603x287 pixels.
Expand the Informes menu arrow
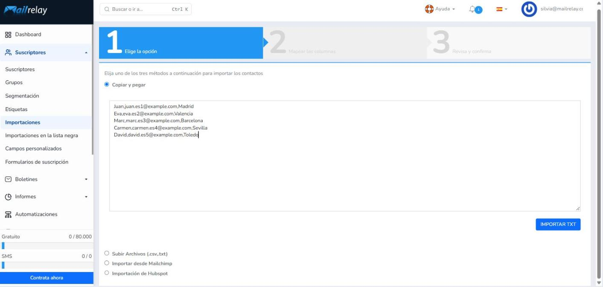point(86,197)
